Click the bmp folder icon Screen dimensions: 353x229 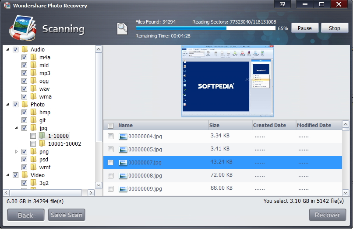(x=34, y=112)
